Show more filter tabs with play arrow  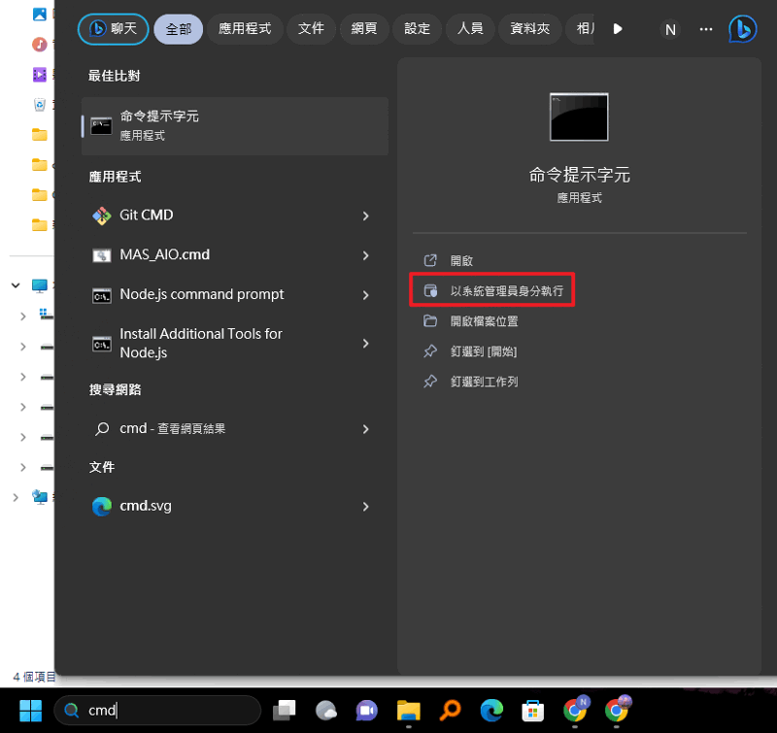point(618,29)
